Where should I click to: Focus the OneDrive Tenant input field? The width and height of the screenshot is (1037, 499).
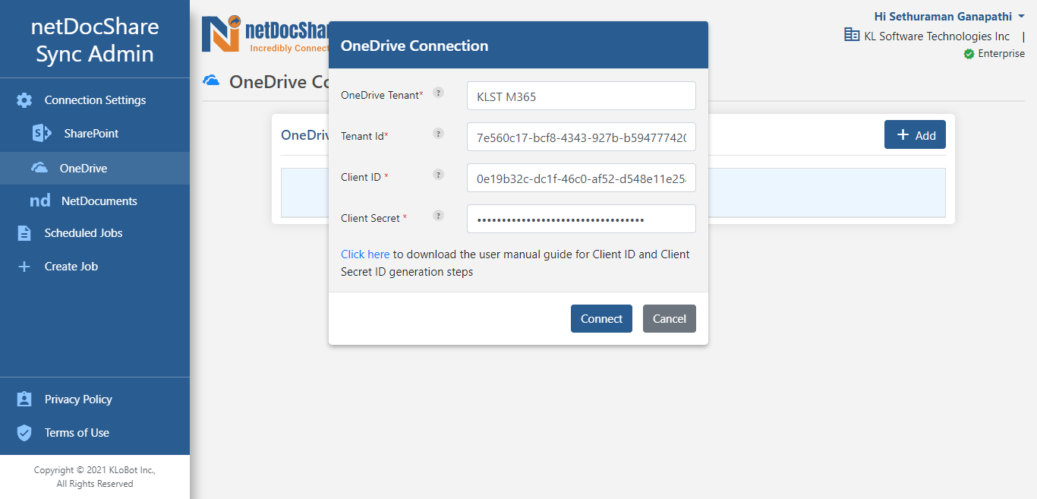tap(582, 96)
